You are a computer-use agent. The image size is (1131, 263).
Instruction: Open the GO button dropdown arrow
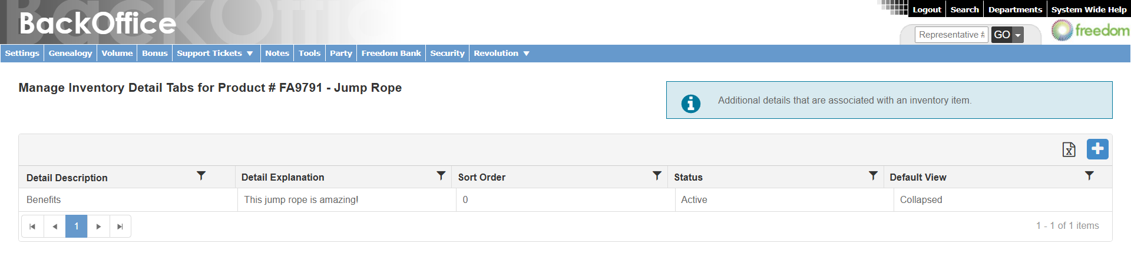1017,35
